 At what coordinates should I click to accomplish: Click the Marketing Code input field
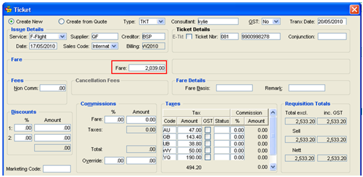click(57, 169)
